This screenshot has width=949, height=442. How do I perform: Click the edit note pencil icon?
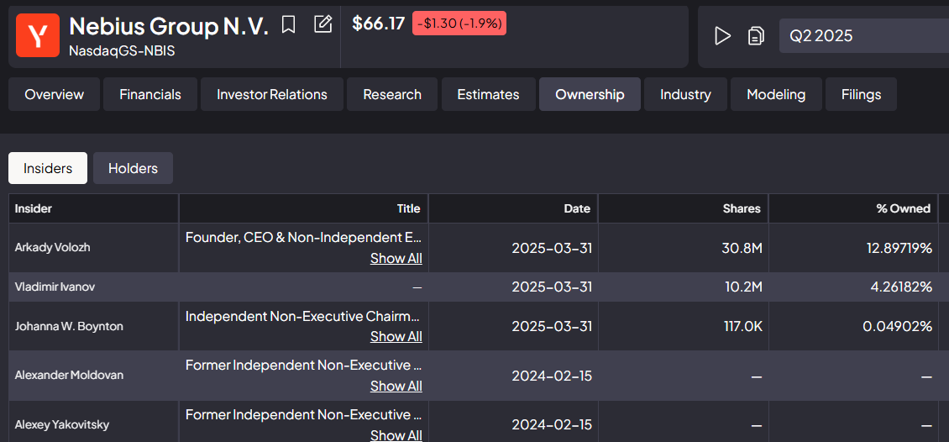[323, 24]
